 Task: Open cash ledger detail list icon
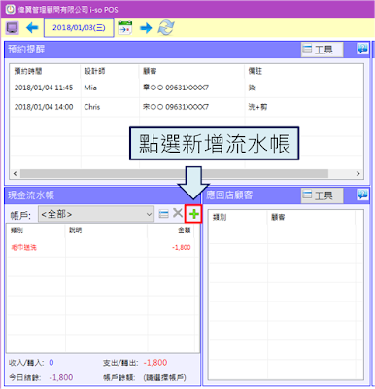click(x=164, y=214)
